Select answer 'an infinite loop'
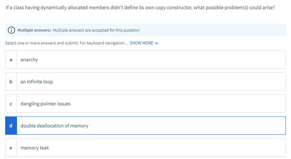Viewport: 291px width, 159px height. pyautogui.click(x=145, y=82)
